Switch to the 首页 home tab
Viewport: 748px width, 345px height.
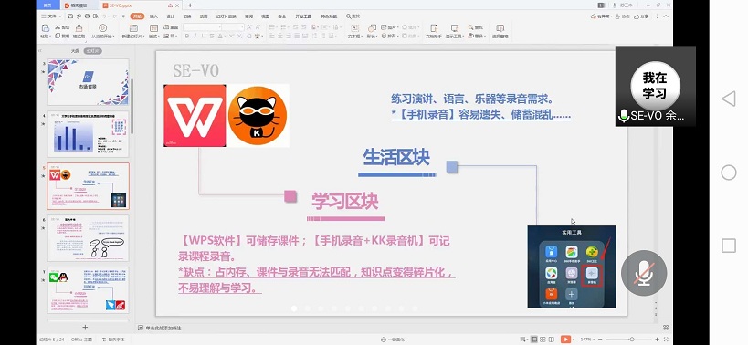pos(47,5)
